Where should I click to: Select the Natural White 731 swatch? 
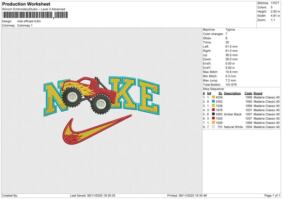213,127
